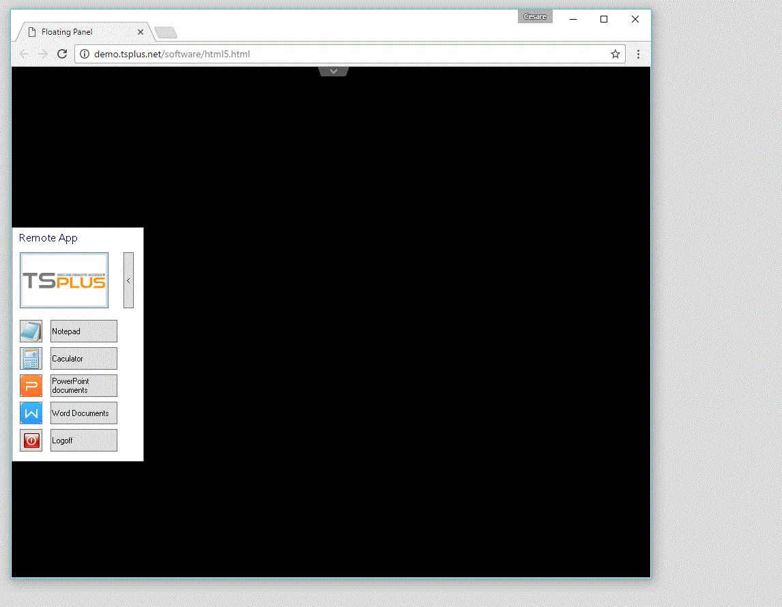Open the Chrome three-dot menu
This screenshot has width=782, height=607.
638,54
